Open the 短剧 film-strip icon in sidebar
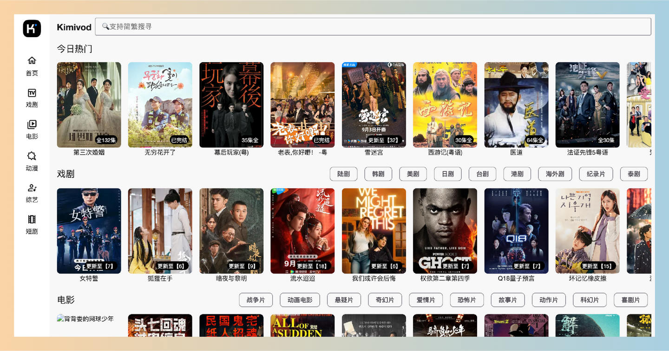669x351 pixels. (32, 219)
